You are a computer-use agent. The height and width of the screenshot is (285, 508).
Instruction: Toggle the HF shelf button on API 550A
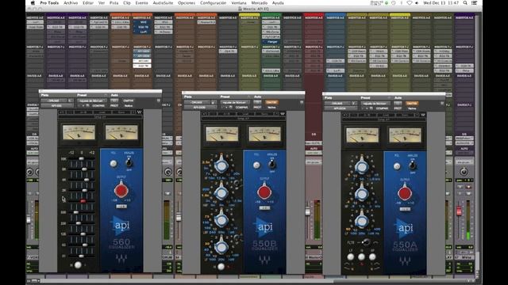(x=372, y=256)
